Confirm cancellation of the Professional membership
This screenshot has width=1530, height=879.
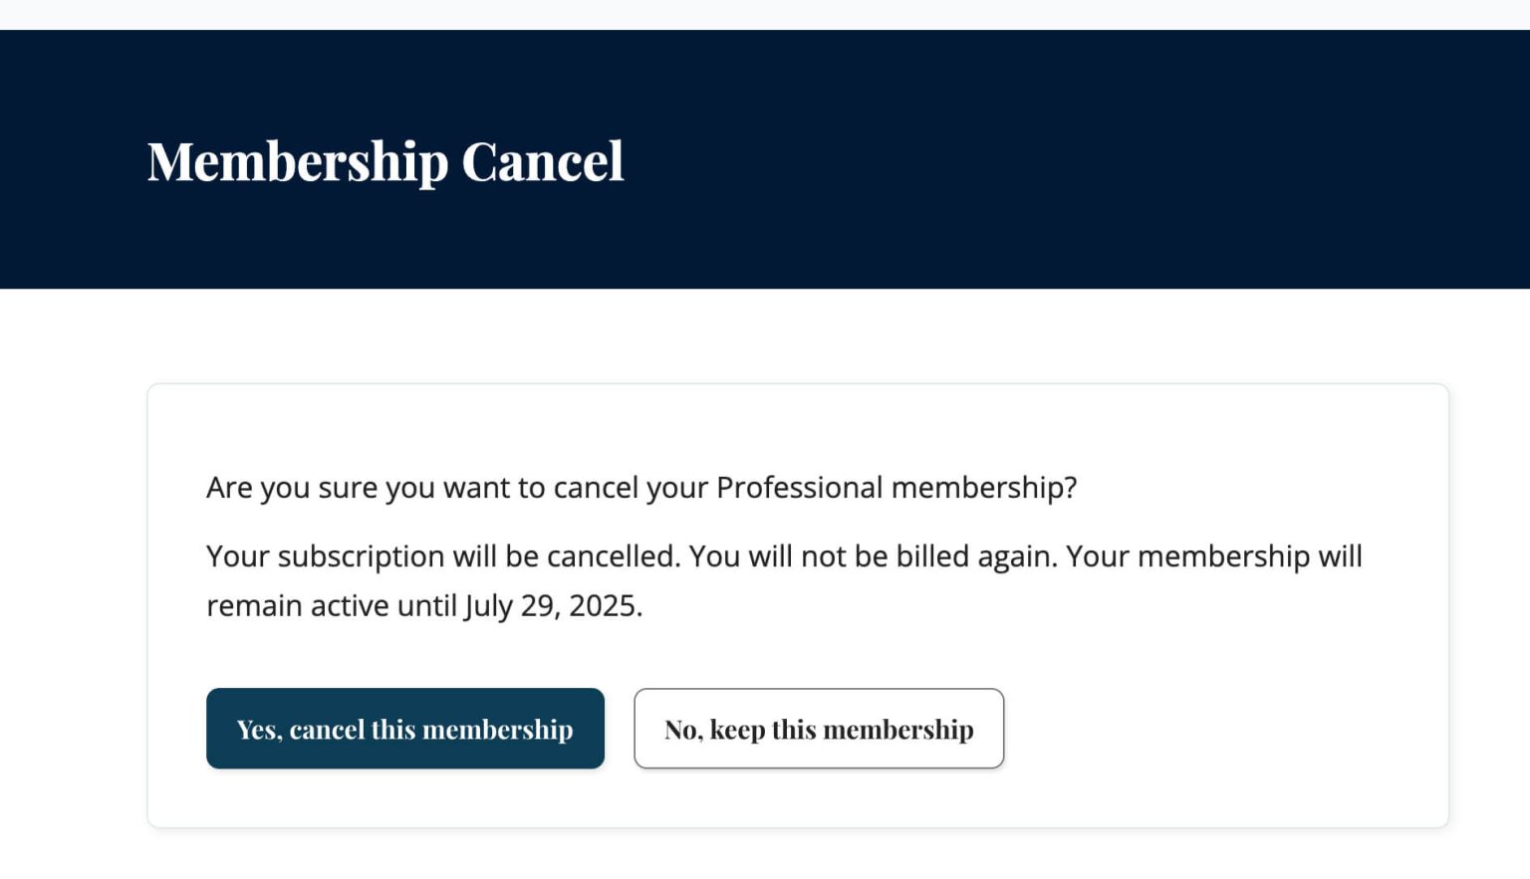point(404,728)
